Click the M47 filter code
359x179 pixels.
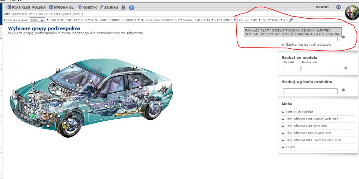(x=275, y=20)
